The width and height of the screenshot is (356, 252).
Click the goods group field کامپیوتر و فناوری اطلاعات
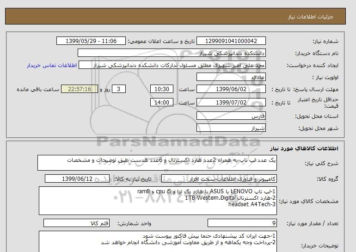(x=219, y=178)
